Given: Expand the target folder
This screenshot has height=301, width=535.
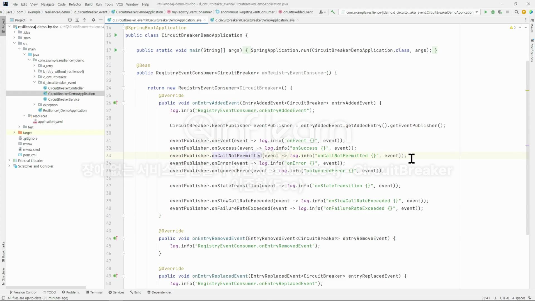Looking at the screenshot, I should (14, 133).
